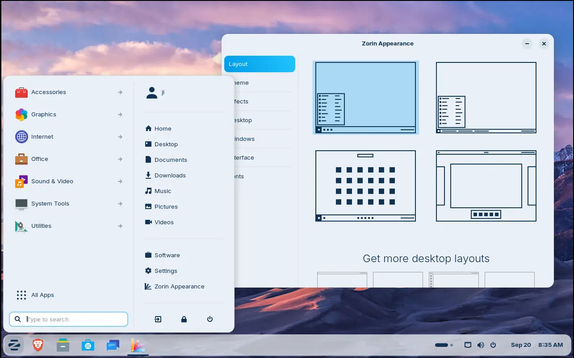This screenshot has height=358, width=574.
Task: Click the volume icon in the system tray
Action: [481, 345]
